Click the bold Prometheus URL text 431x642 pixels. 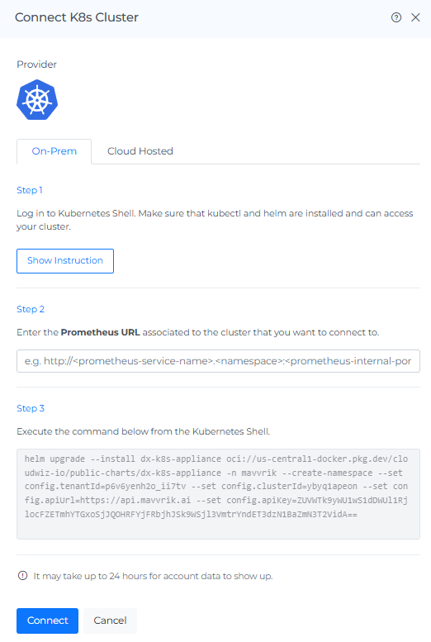100,332
